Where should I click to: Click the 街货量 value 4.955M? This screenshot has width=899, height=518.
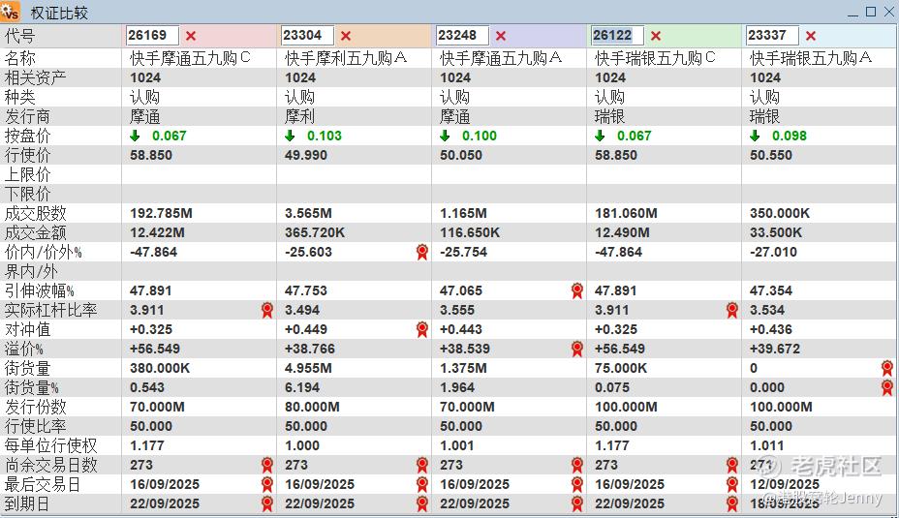tap(308, 369)
